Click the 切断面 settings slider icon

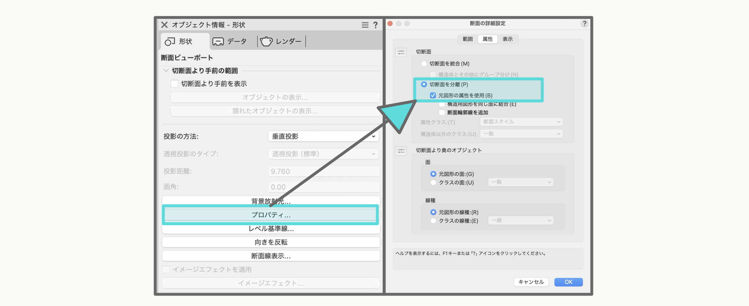(x=401, y=53)
